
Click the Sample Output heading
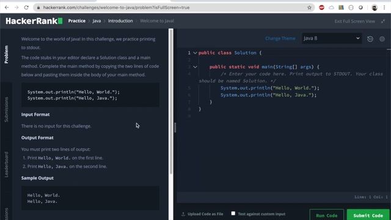pos(37,178)
